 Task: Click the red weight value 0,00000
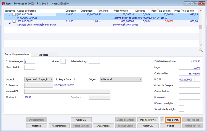click(x=169, y=21)
